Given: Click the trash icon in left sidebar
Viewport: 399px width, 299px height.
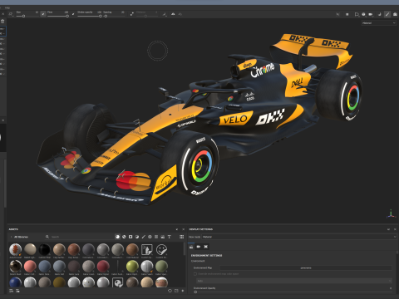Looking at the screenshot, I should tap(2, 22).
